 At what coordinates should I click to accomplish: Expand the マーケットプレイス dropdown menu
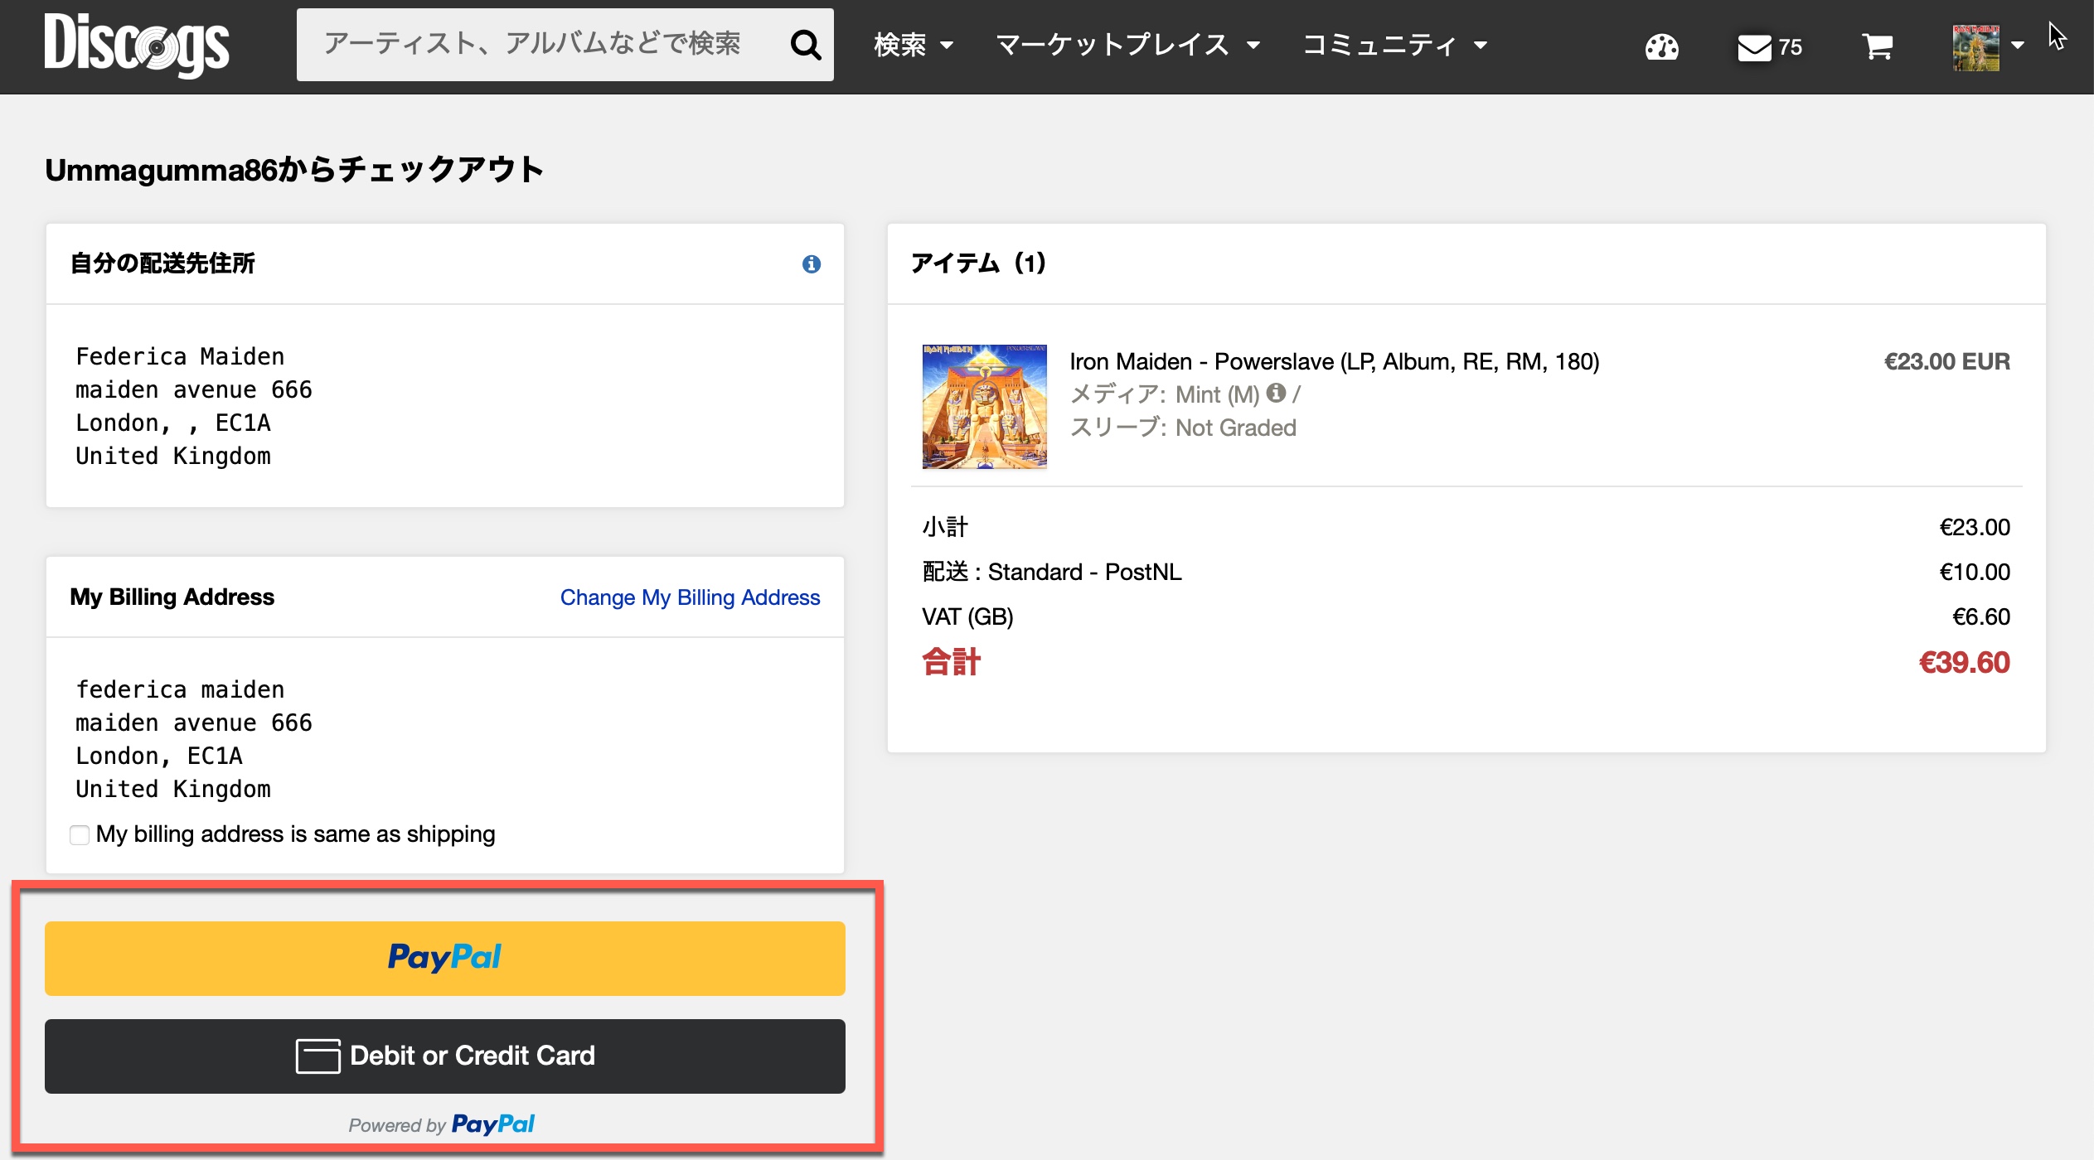(x=1127, y=45)
